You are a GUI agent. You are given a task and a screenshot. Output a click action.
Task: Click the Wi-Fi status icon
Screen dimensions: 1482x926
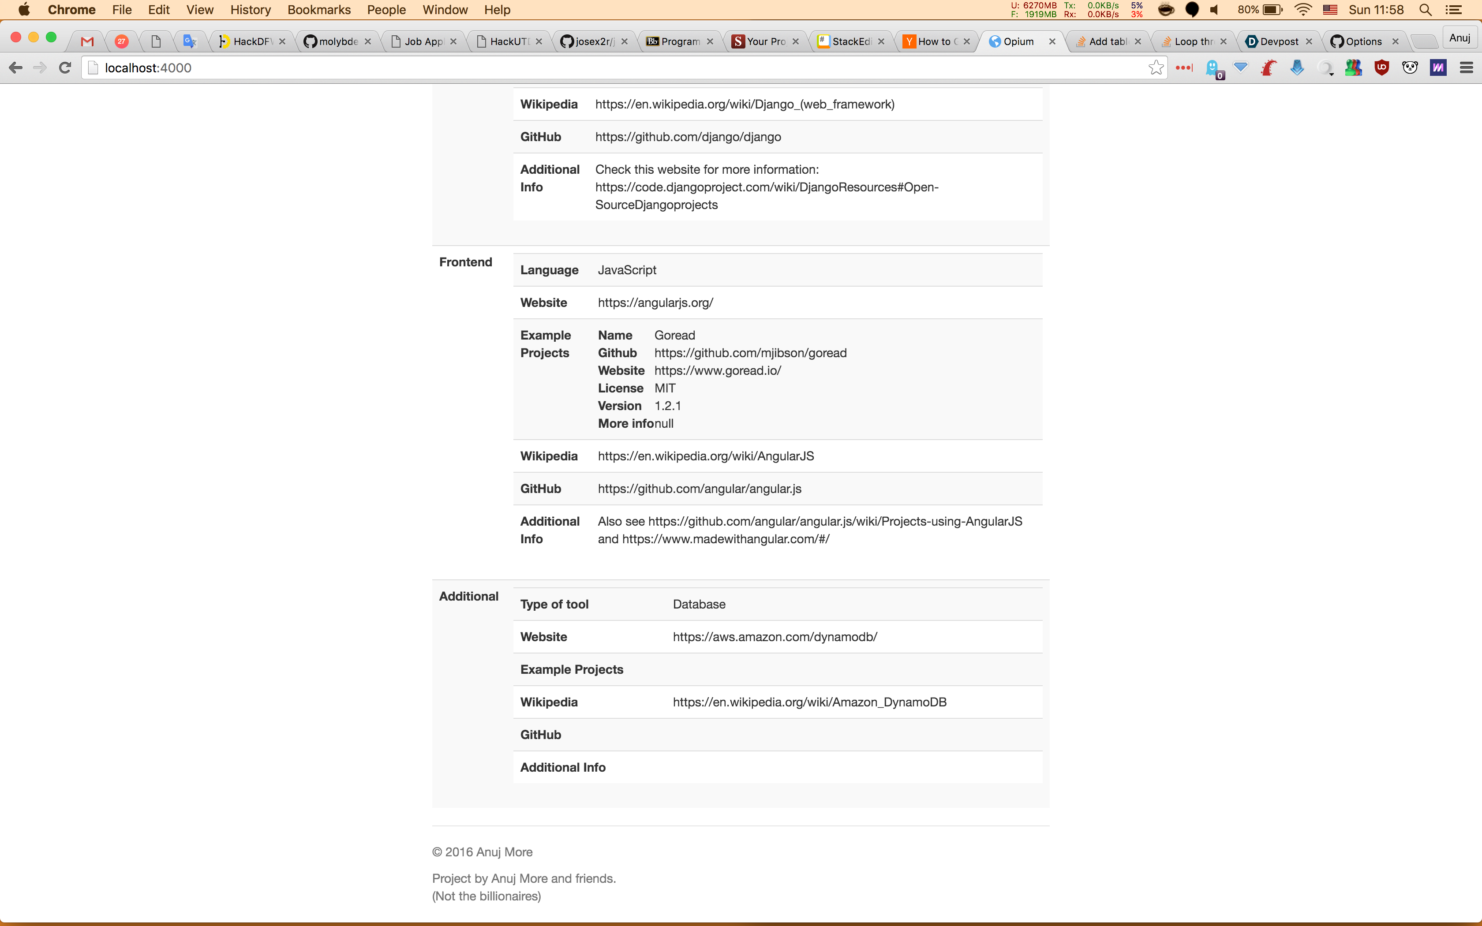tap(1302, 10)
